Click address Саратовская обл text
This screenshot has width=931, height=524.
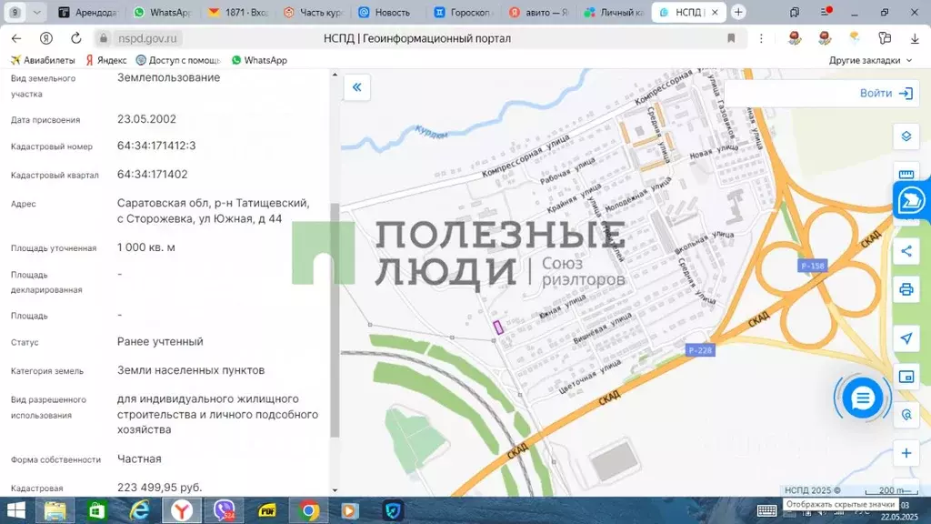pos(213,210)
